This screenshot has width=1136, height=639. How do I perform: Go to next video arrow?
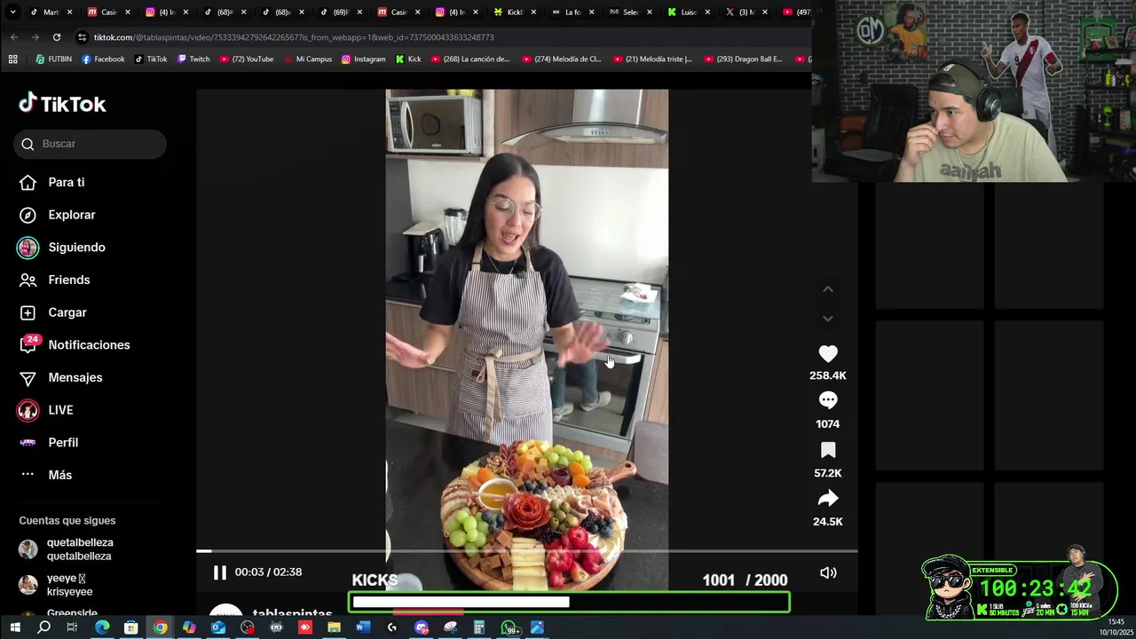[x=828, y=319]
